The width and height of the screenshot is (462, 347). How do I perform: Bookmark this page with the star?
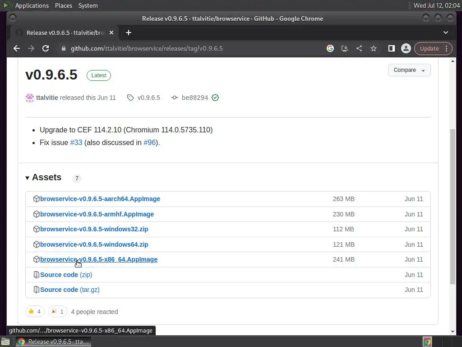coord(373,48)
